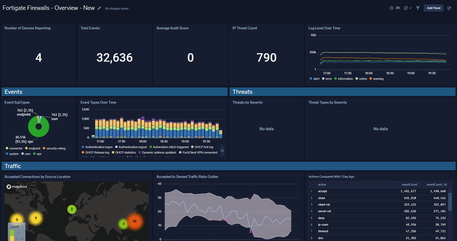
Task: Toggle DHCP statistics legend entry
Action: tap(124, 153)
